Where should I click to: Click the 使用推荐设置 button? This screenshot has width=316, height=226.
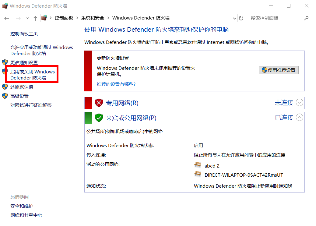click(279, 70)
